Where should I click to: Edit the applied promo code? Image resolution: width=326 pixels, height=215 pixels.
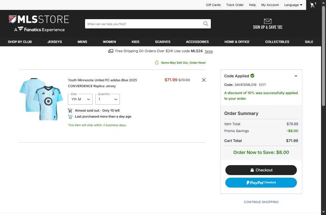coord(262,85)
